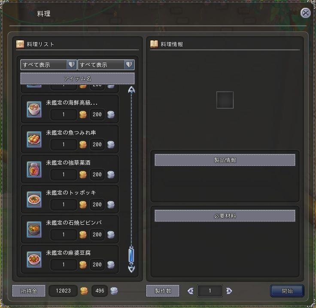316x308 pixels.
Task: Click the 料理リスト chest icon
Action: coord(20,44)
